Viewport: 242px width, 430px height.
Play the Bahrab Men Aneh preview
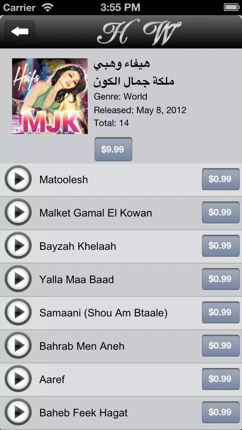pos(18,346)
